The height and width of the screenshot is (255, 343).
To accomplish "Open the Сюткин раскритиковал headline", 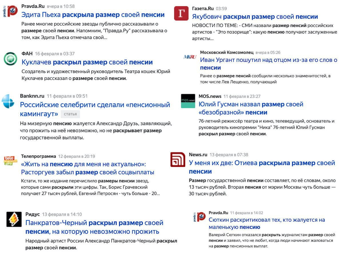I will point(267,224).
